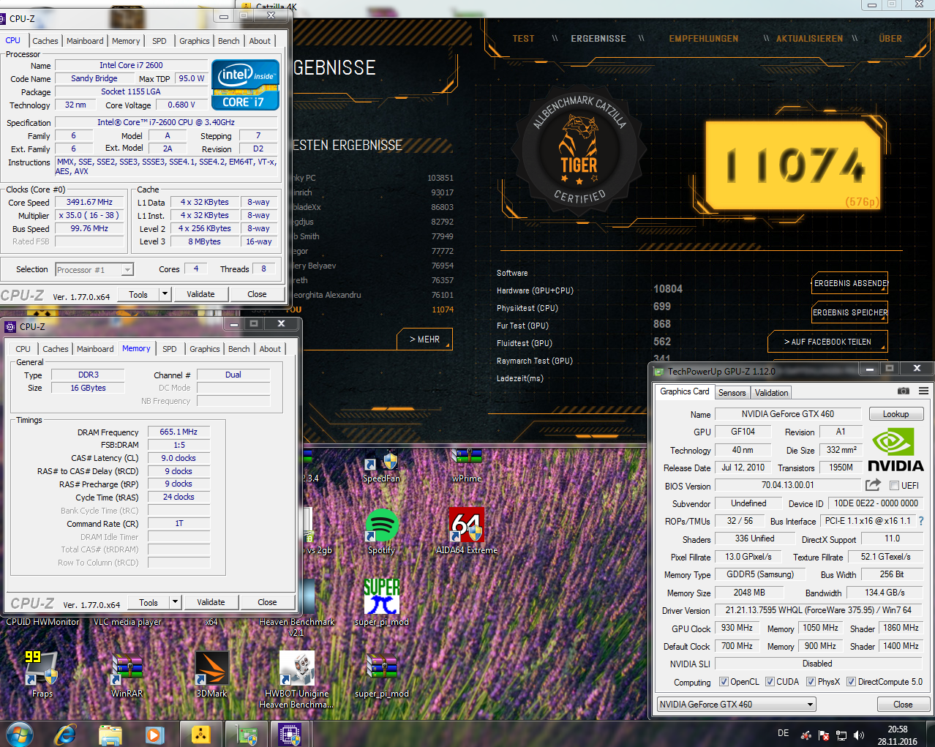Click the Action Center flag tray icon
The image size is (935, 747).
click(x=824, y=735)
